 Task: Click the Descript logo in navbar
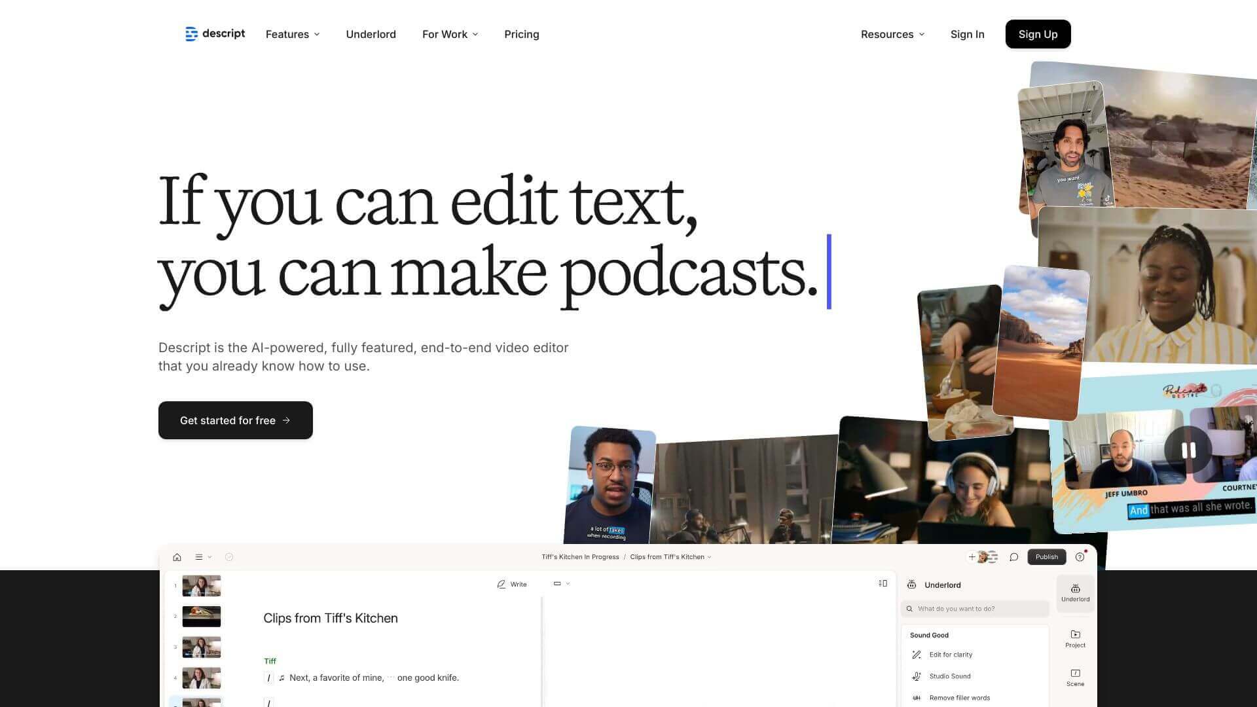tap(215, 34)
